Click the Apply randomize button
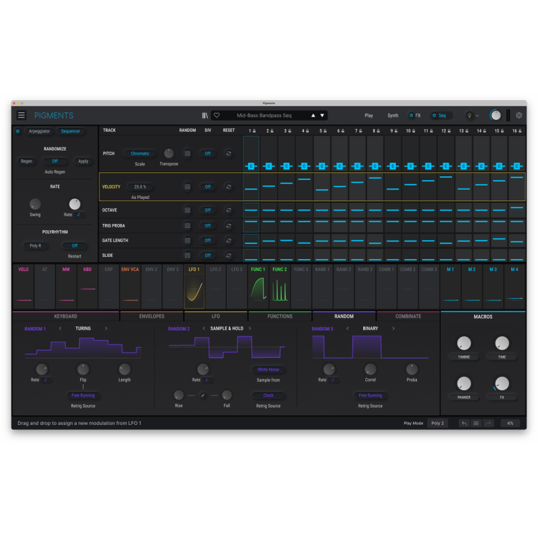Screen dimensions: 538x538 pos(83,161)
